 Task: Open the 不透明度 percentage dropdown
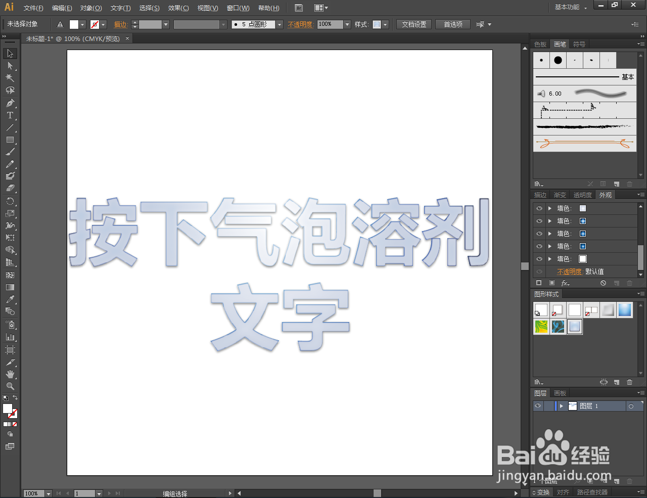click(347, 24)
